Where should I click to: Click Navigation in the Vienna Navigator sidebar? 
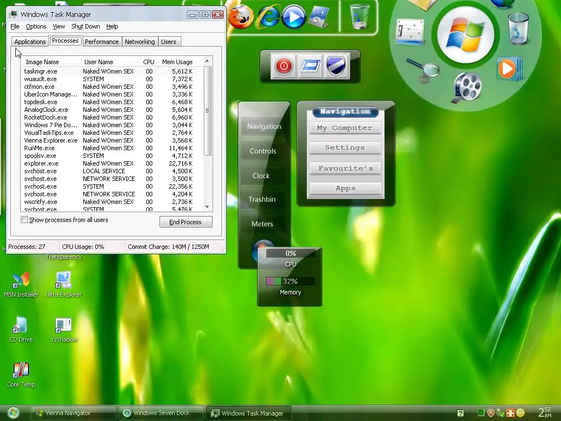264,127
